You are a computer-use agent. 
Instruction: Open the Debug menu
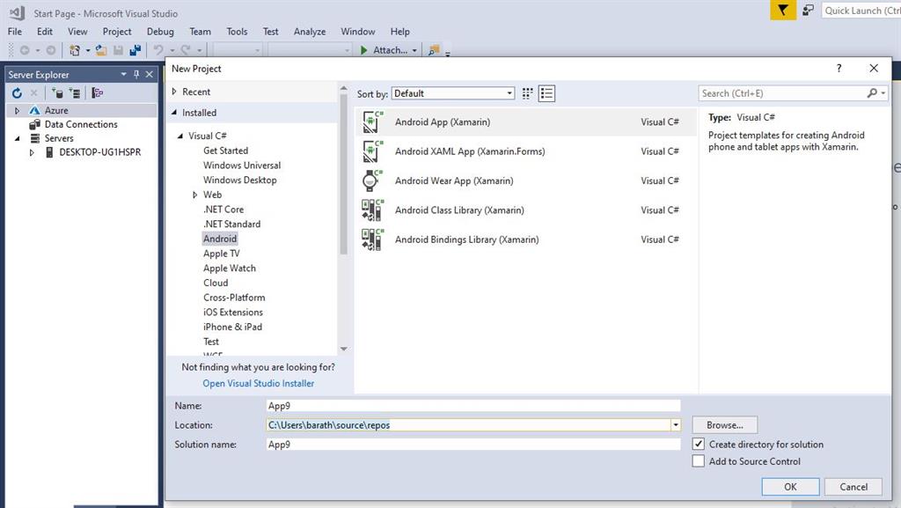[160, 32]
